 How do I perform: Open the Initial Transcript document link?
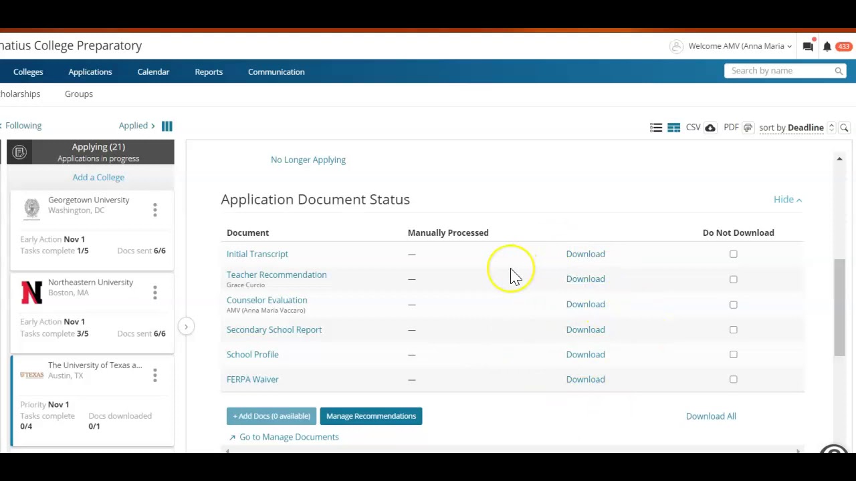pyautogui.click(x=257, y=254)
